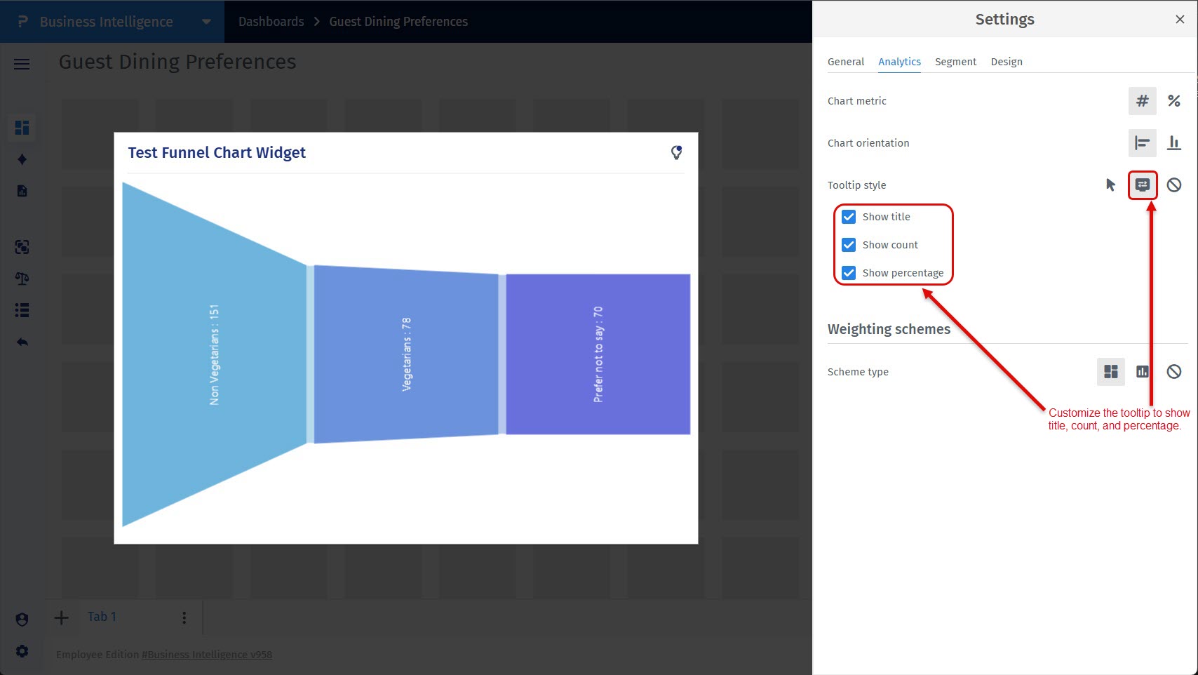Click the sparkle icon in the sidebar
This screenshot has height=675, width=1198.
click(x=22, y=159)
